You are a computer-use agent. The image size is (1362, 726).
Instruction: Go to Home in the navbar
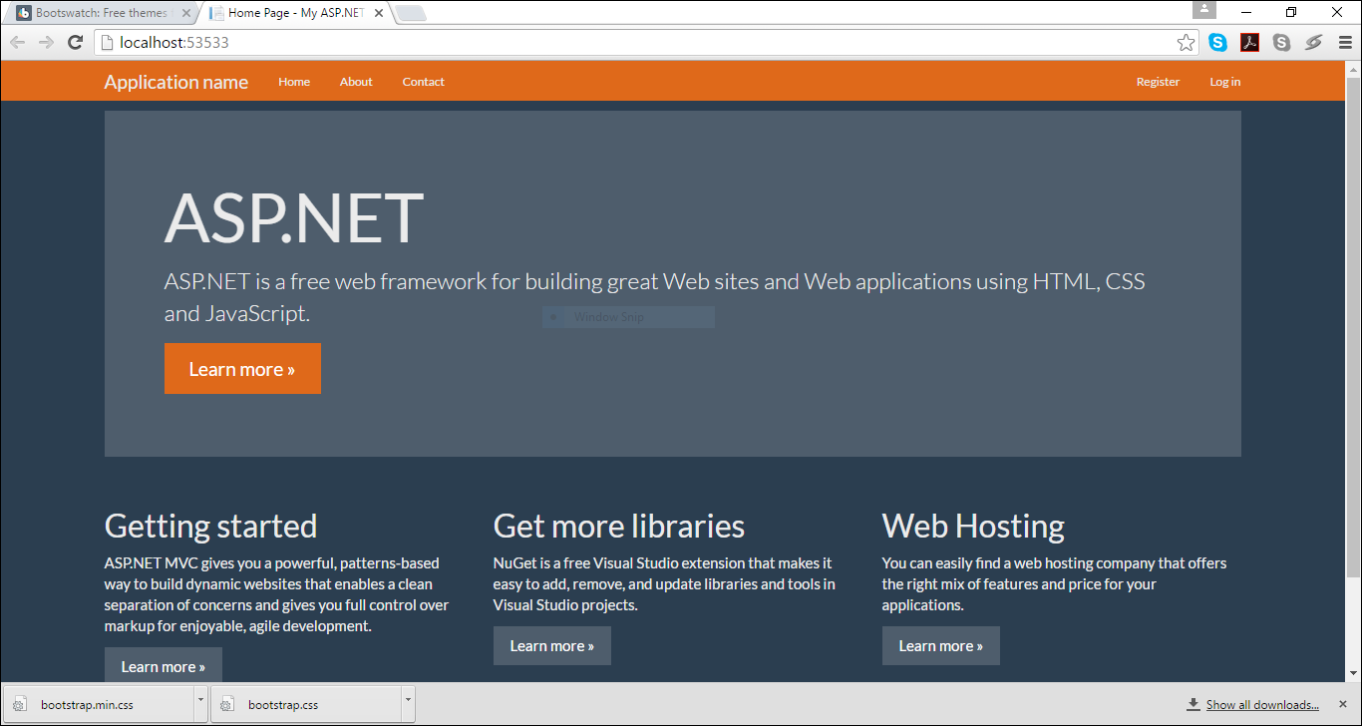[x=294, y=82]
